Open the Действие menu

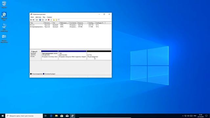click(x=38, y=17)
